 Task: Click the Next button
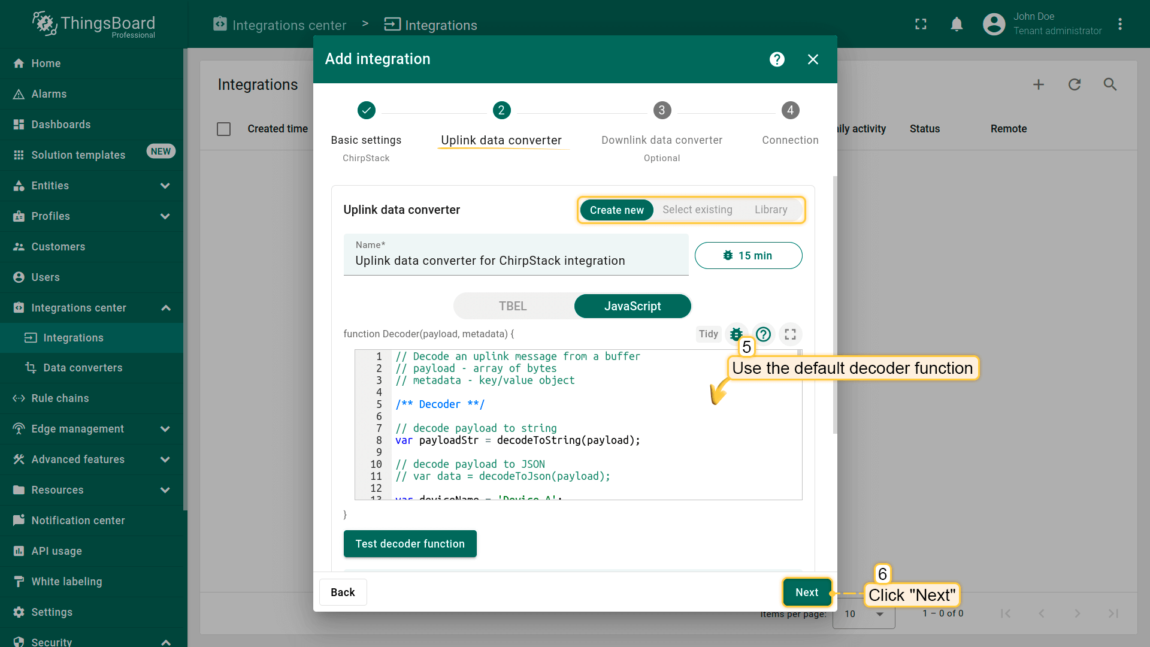807,592
